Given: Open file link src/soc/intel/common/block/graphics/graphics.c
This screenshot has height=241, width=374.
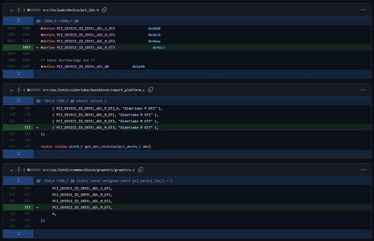Looking at the screenshot, I should point(89,170).
